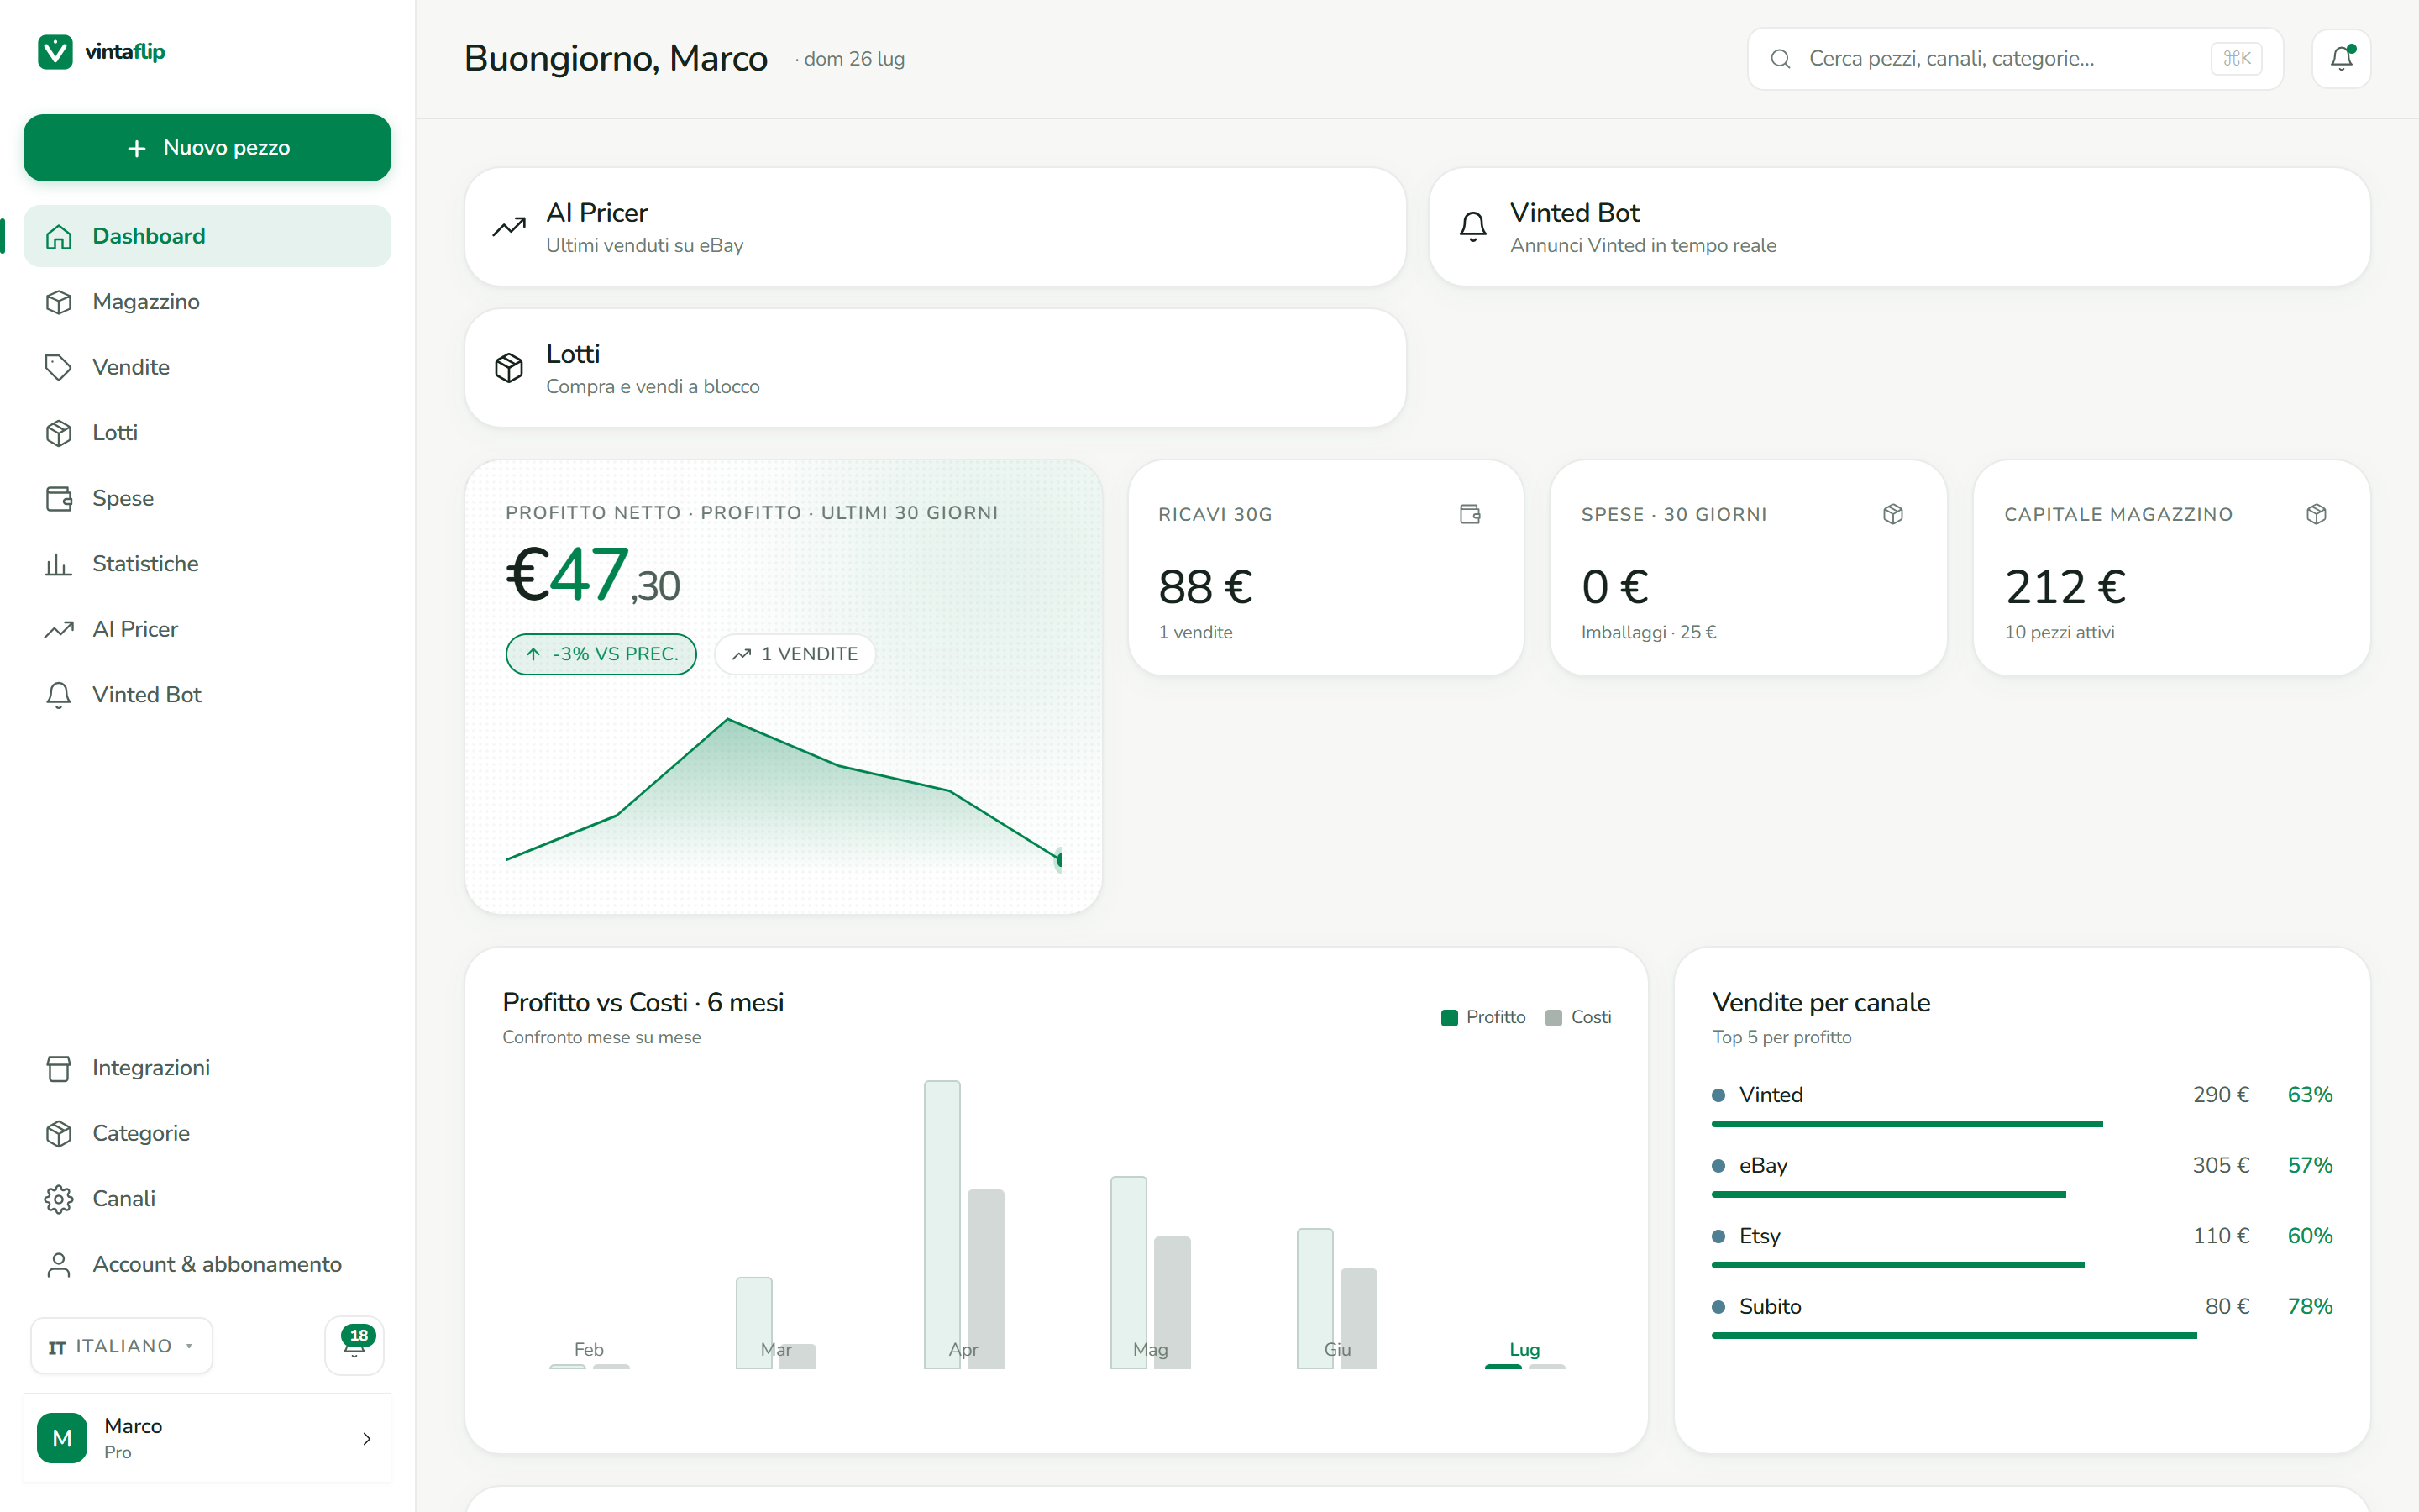Viewport: 2419px width, 1512px height.
Task: Click the Integrazioni store icon
Action: pos(59,1068)
